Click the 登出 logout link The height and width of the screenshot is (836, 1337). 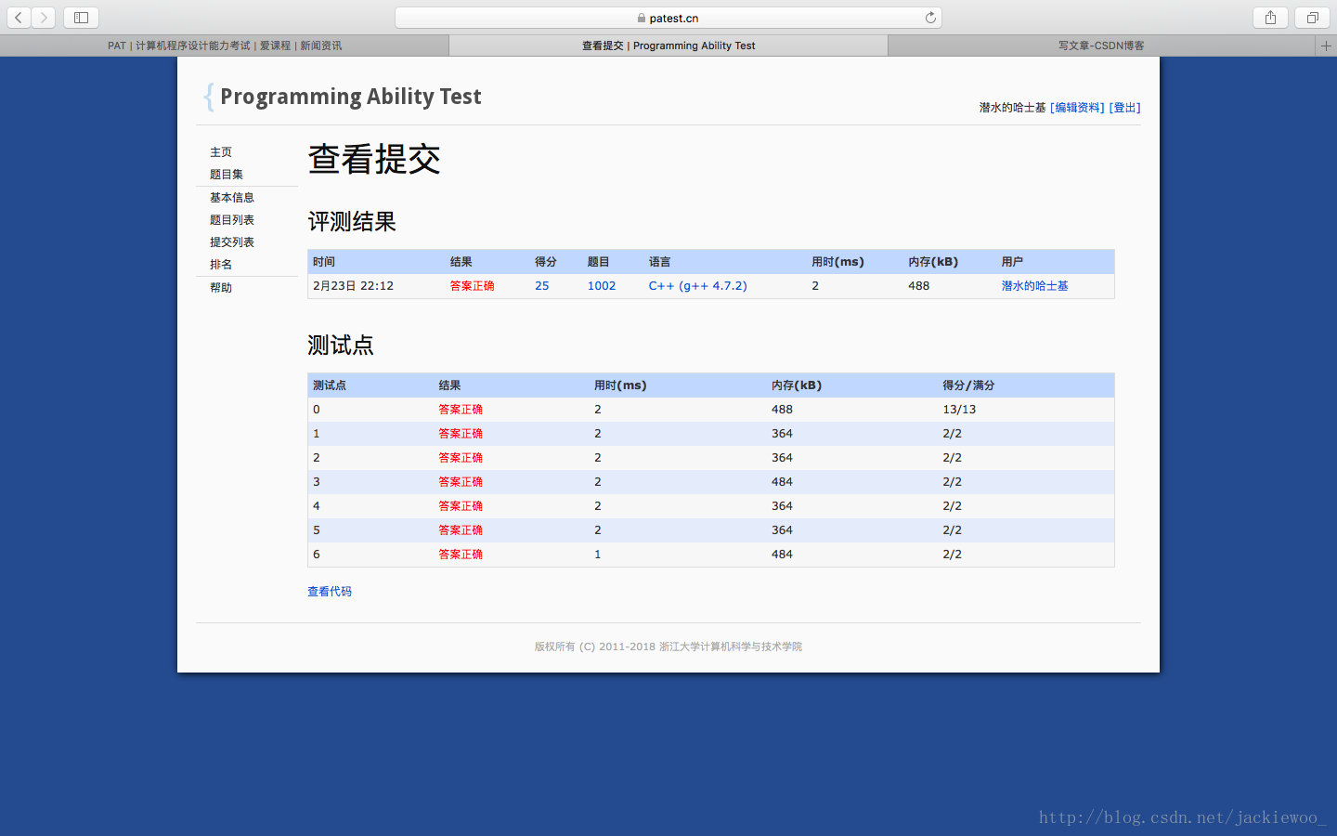pos(1125,108)
